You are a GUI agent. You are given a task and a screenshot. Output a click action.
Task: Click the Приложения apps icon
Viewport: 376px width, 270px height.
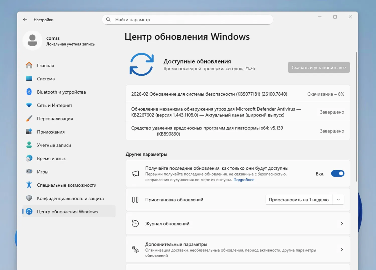tap(29, 132)
